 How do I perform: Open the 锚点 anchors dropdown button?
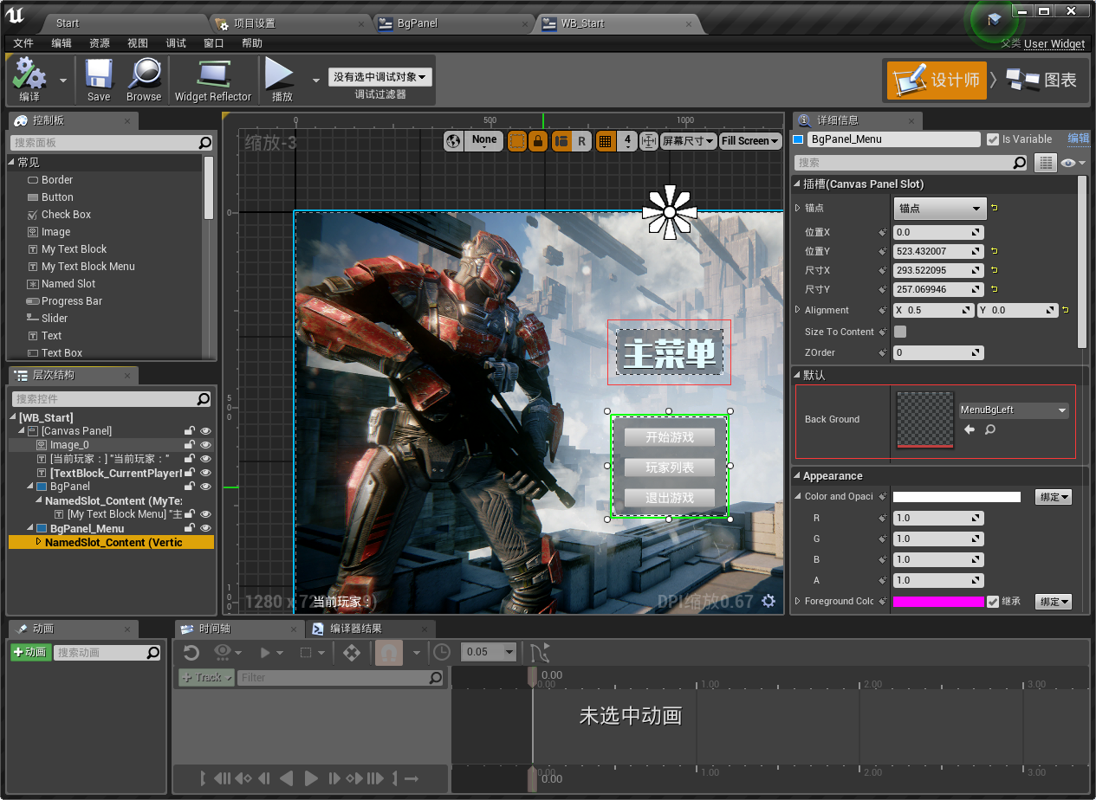(940, 208)
